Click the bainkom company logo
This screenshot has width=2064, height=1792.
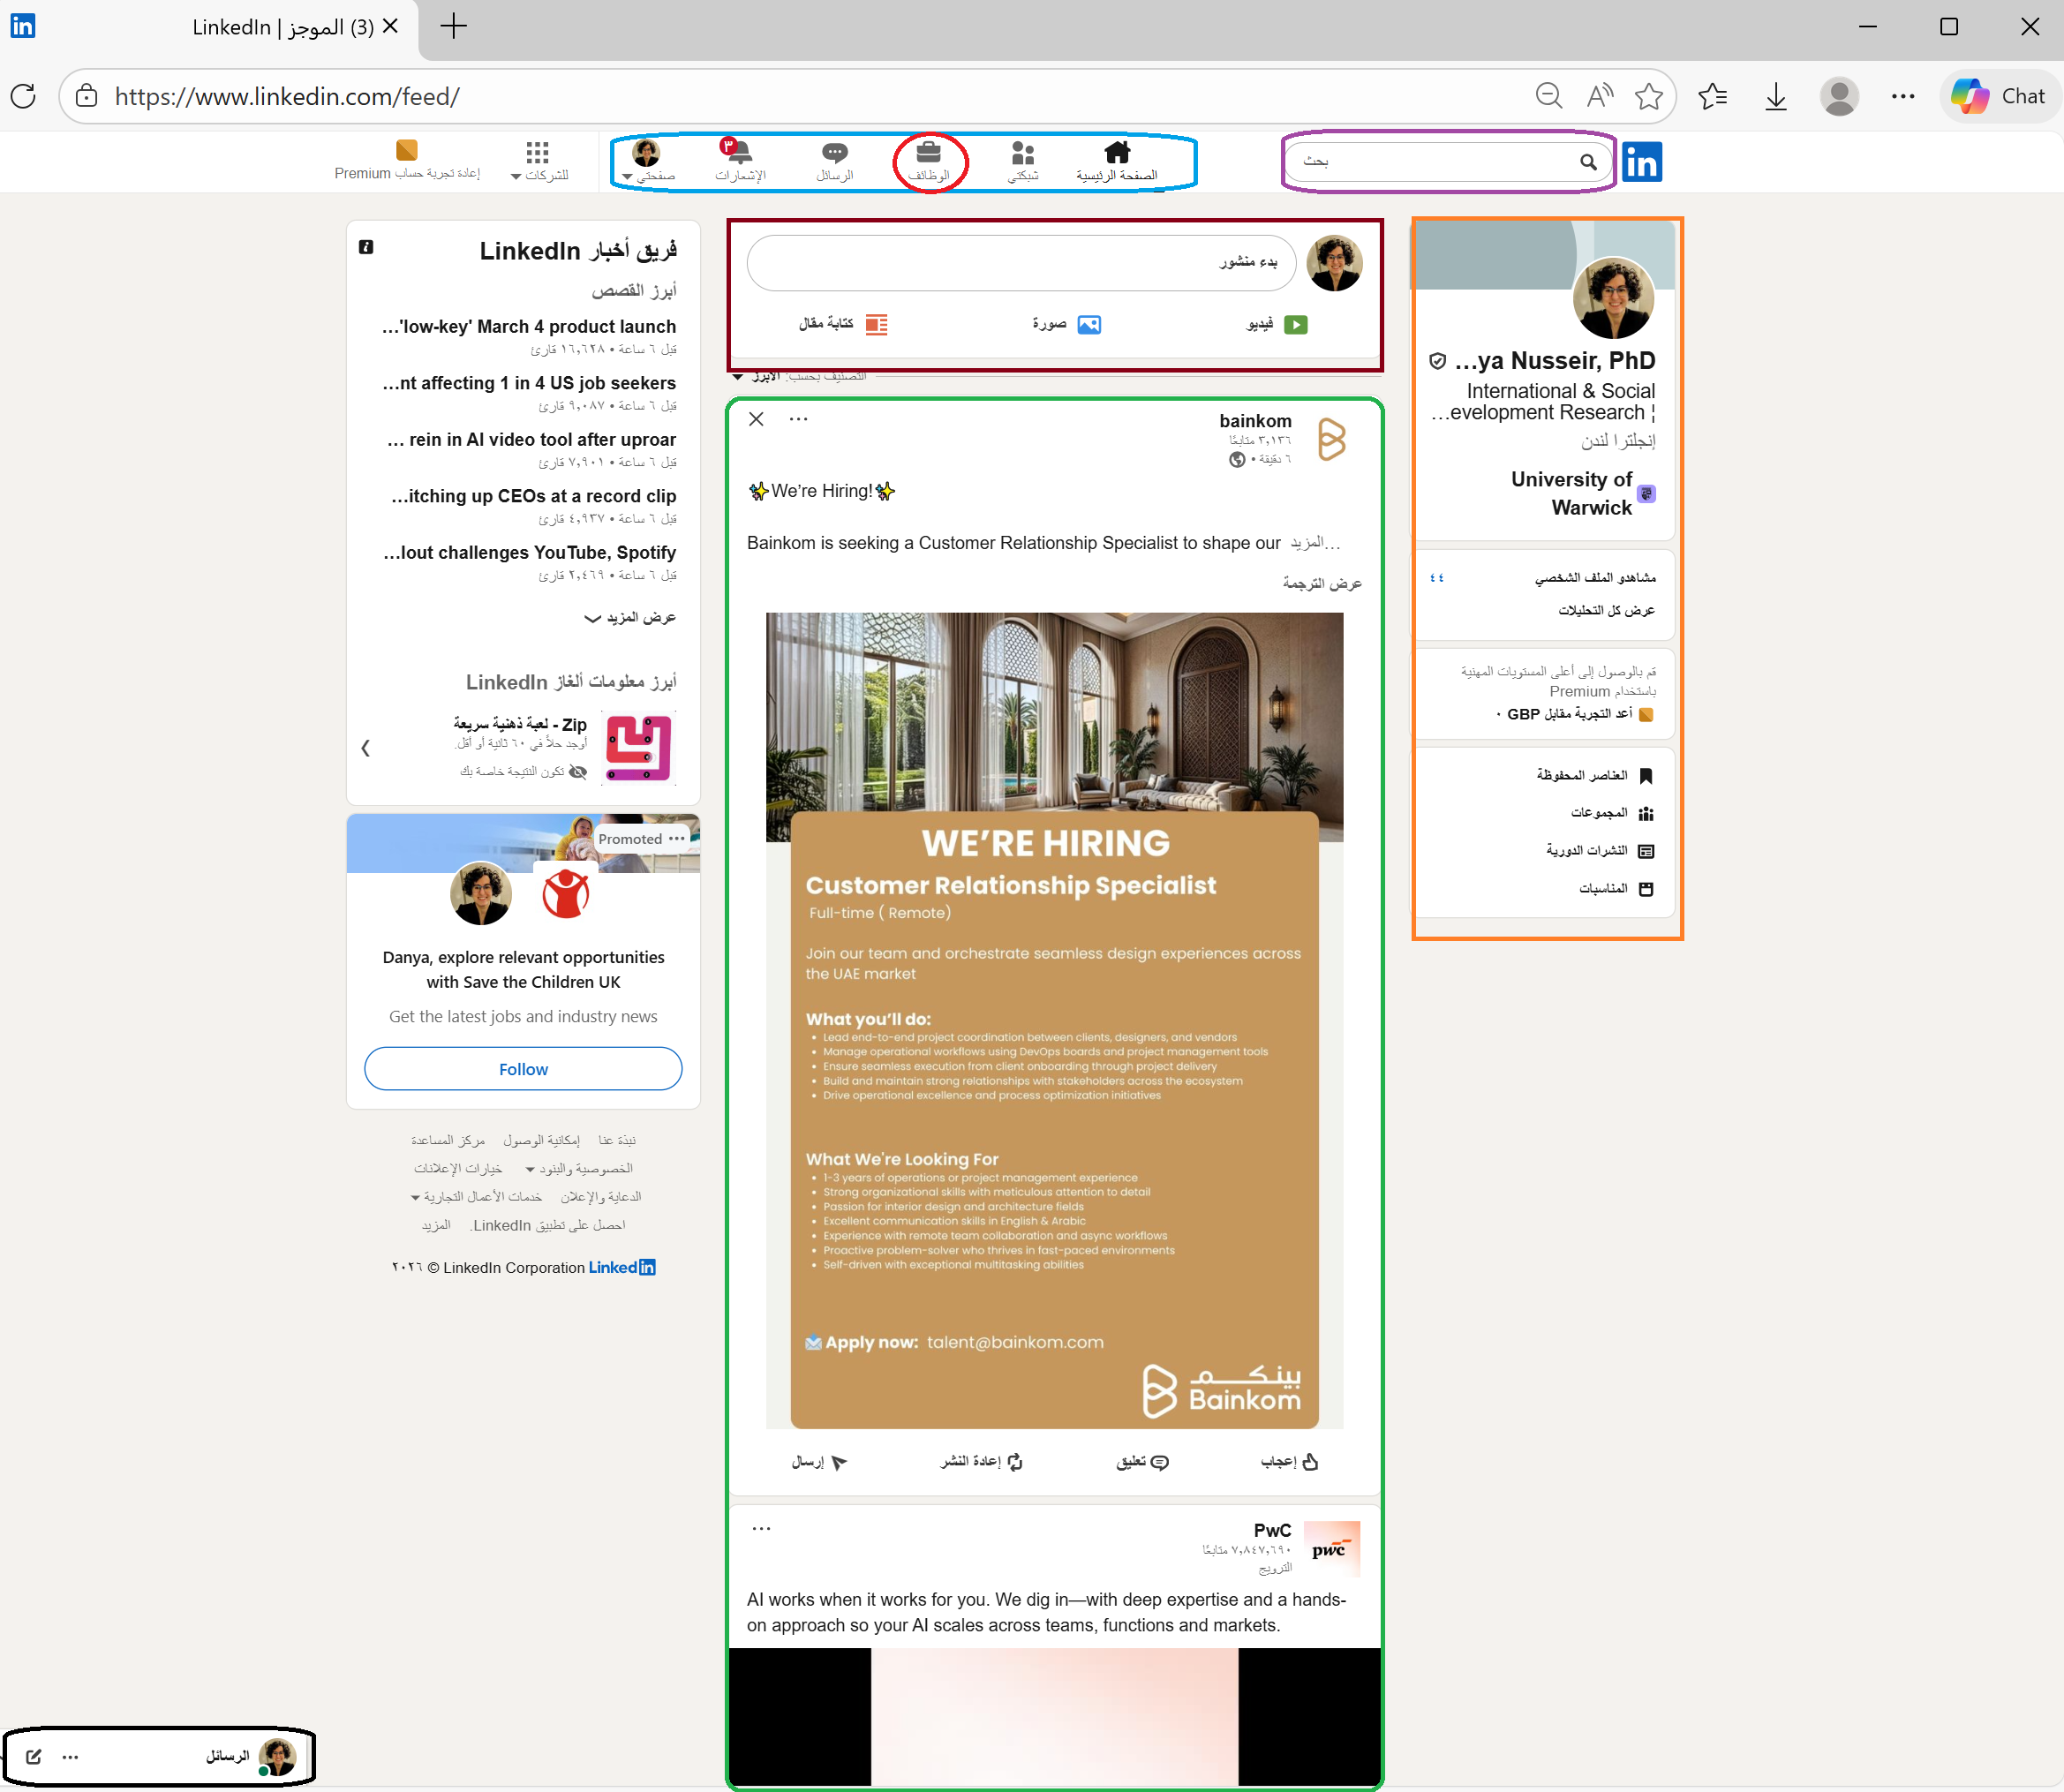tap(1331, 439)
